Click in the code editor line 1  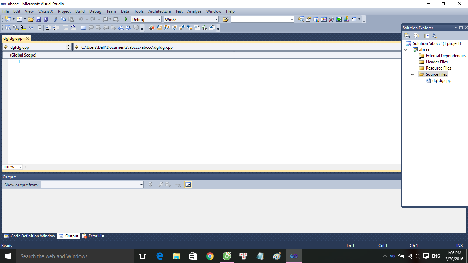click(212, 62)
